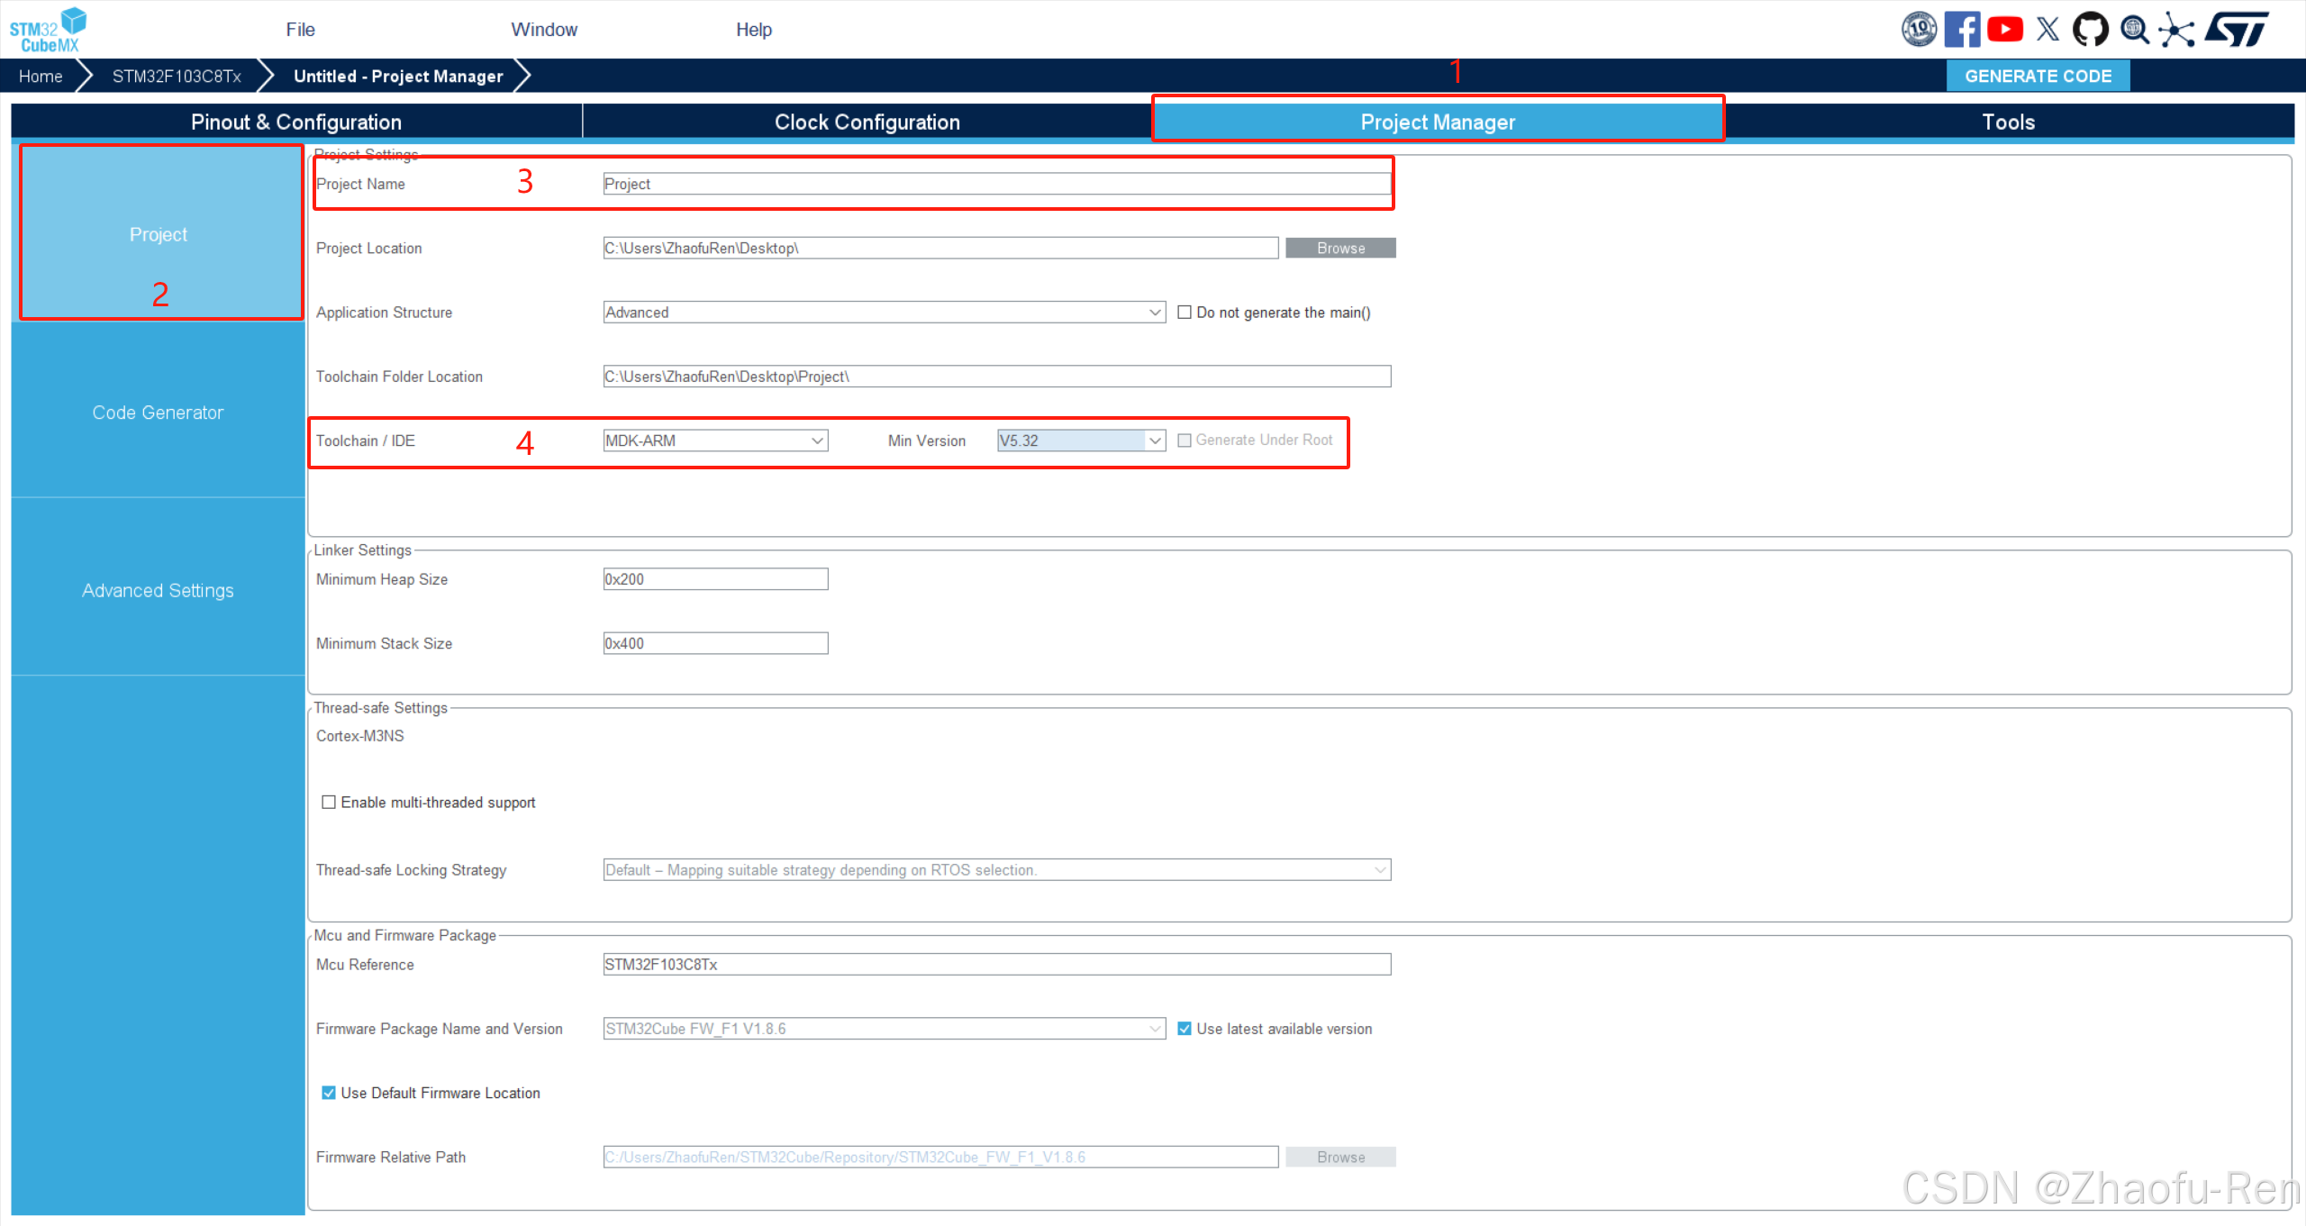Click the ST community network icon

[2176, 30]
